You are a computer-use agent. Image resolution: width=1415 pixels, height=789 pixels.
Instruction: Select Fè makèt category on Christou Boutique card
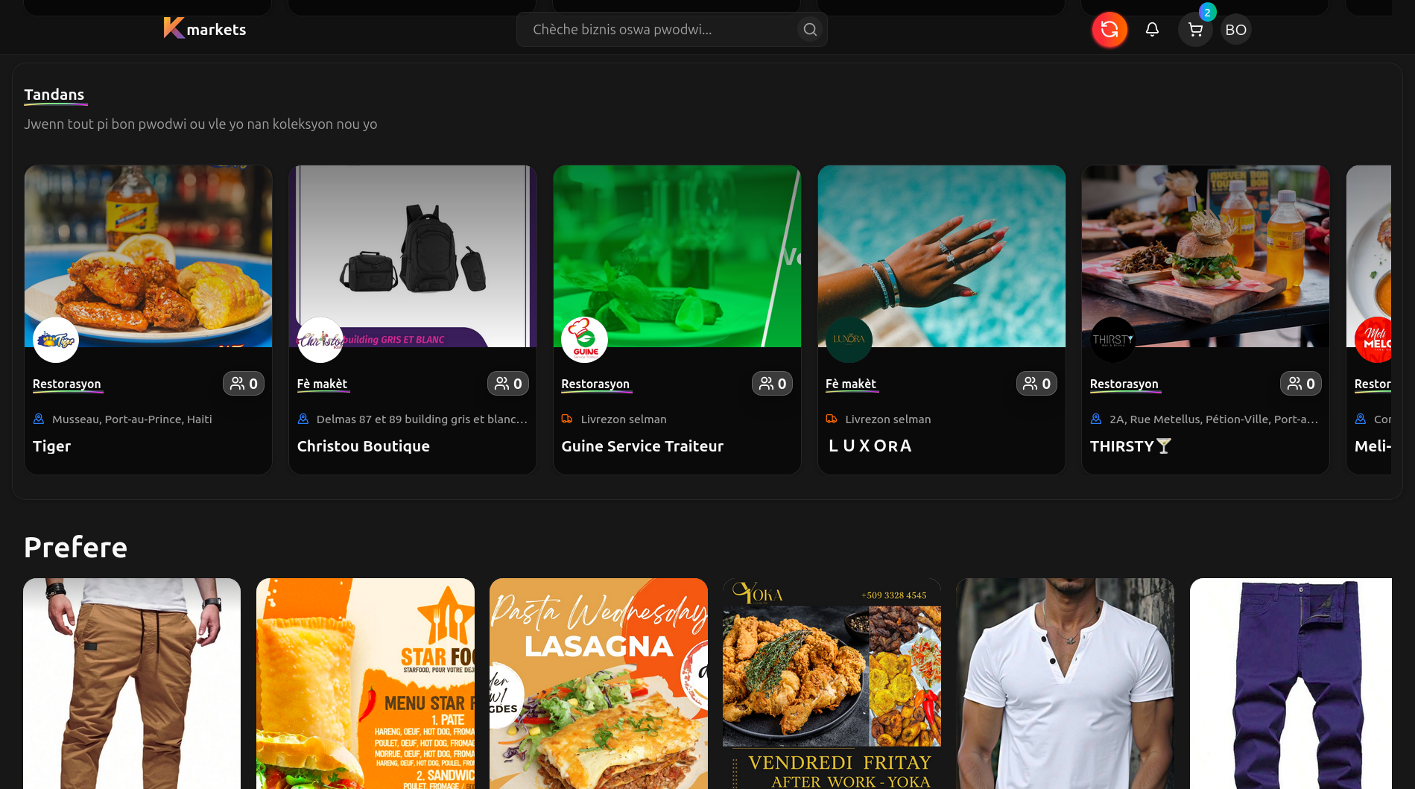click(x=323, y=384)
